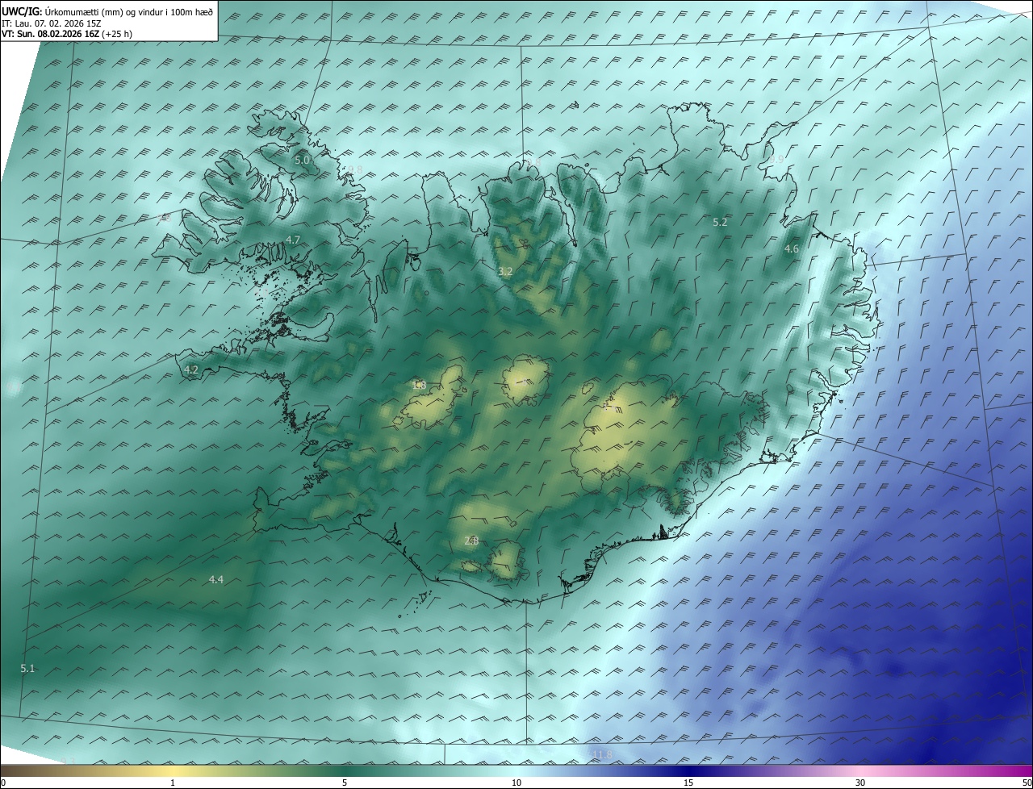
Task: Click the 5.1 value label on map
Action: coord(27,668)
